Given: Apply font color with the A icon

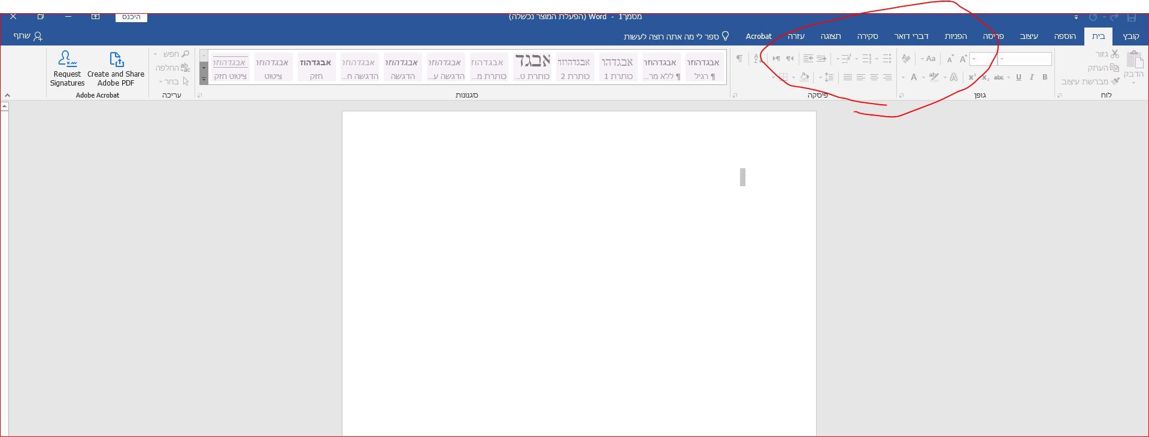Looking at the screenshot, I should [914, 77].
